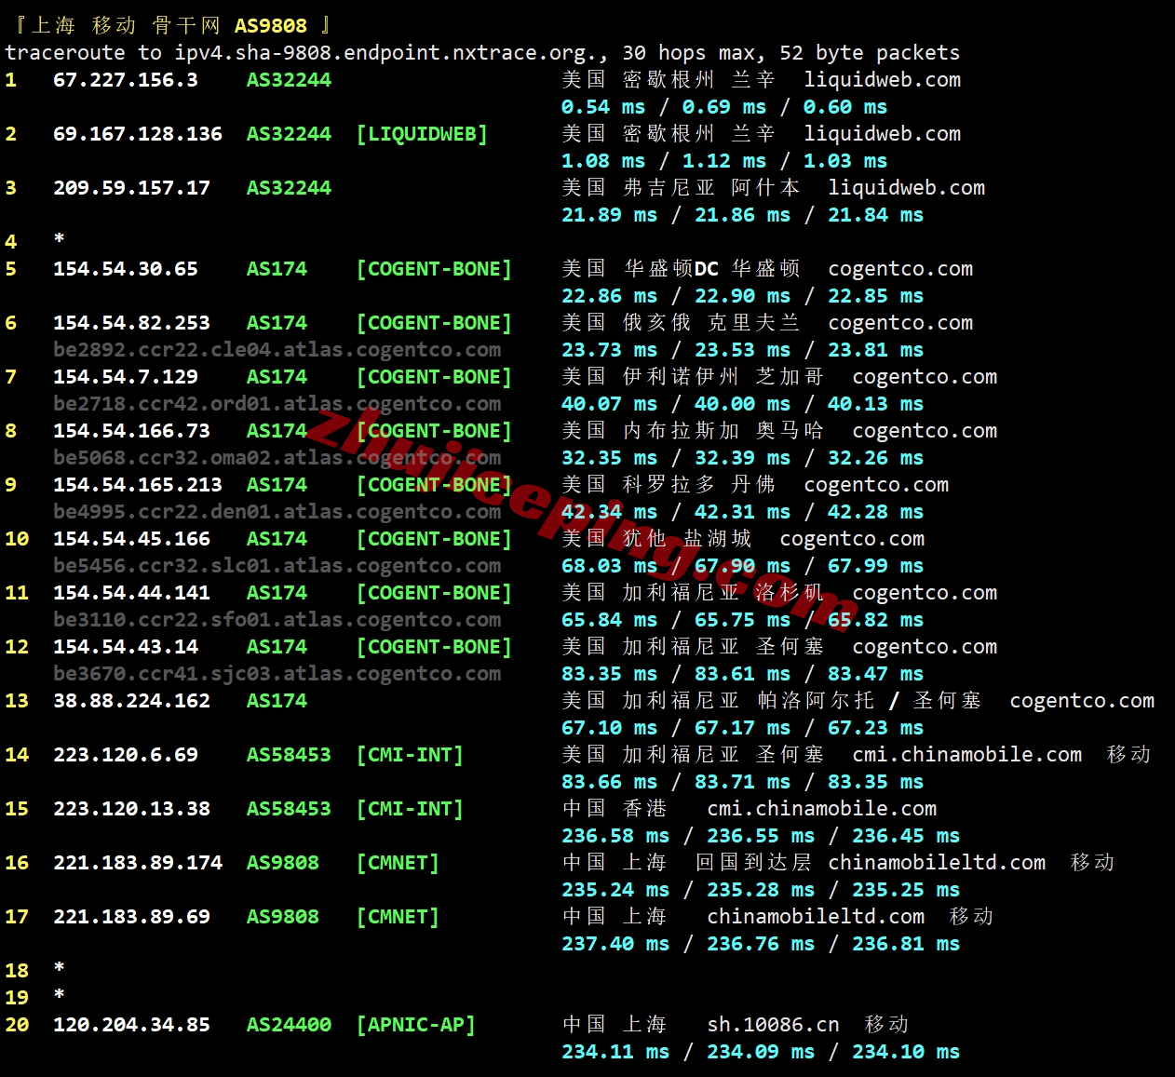The width and height of the screenshot is (1175, 1077).
Task: Click chinamobileltd.com on hop 17
Action: pyautogui.click(x=816, y=917)
